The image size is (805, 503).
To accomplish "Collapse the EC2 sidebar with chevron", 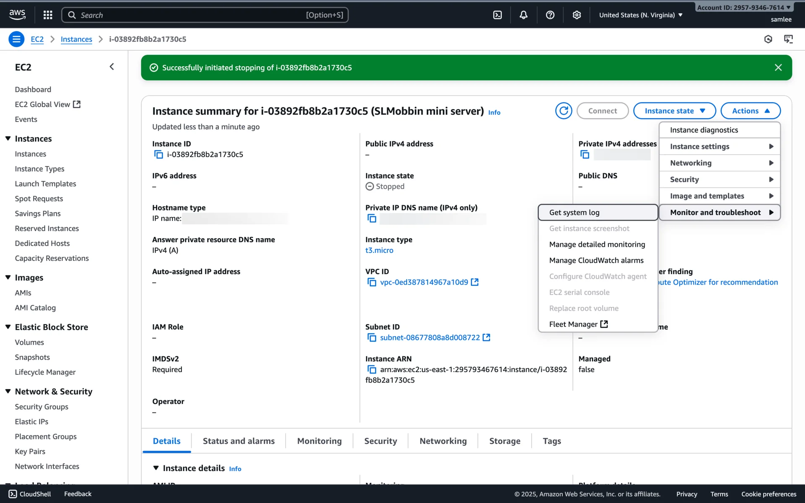I will point(112,67).
